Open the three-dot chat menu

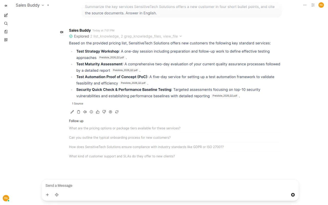point(305,5)
